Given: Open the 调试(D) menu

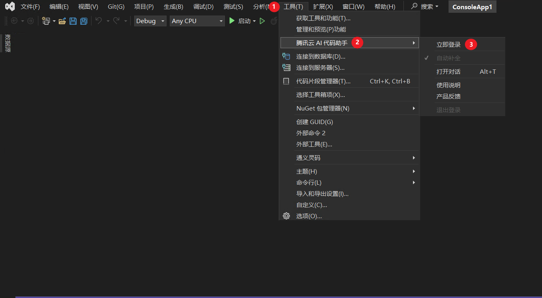Looking at the screenshot, I should click(203, 7).
